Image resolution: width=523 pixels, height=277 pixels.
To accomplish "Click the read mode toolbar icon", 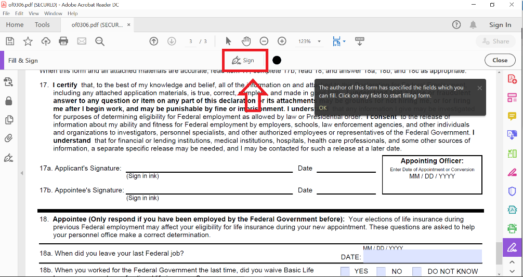I will tap(360, 41).
